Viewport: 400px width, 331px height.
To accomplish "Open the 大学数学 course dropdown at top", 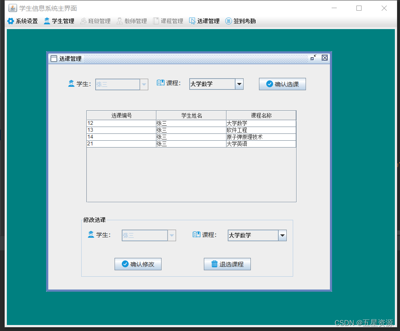I will 239,84.
